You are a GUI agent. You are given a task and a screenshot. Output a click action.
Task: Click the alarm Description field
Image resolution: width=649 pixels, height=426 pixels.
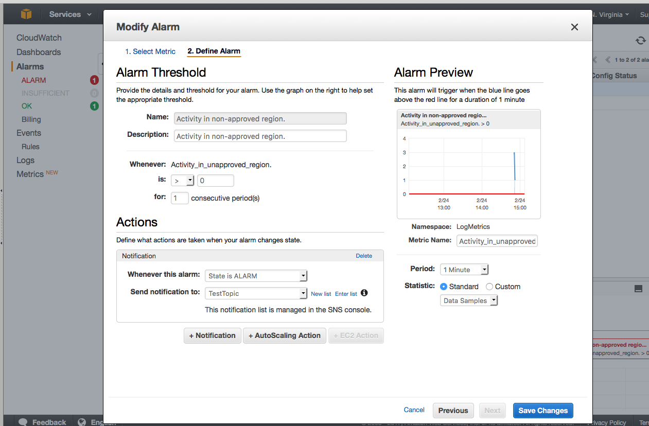[x=260, y=136]
